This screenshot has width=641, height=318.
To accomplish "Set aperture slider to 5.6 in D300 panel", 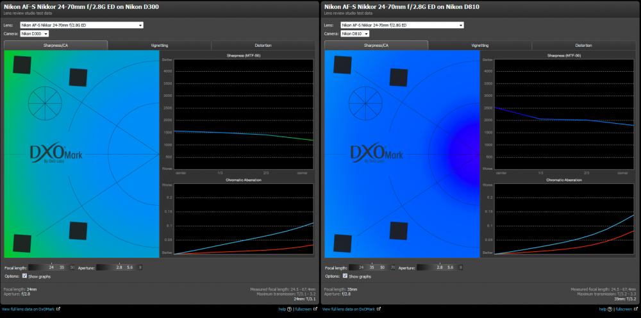I will point(130,268).
